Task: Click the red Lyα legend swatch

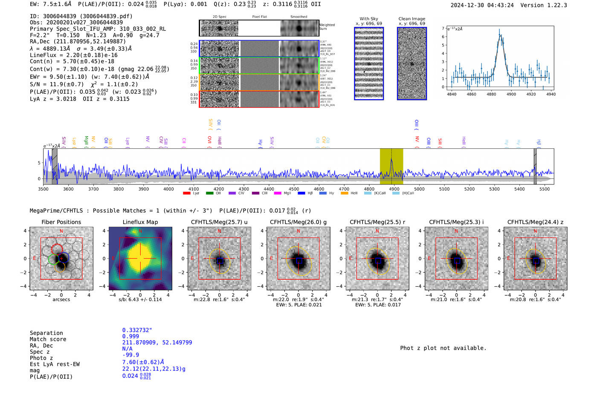Action: click(x=186, y=193)
